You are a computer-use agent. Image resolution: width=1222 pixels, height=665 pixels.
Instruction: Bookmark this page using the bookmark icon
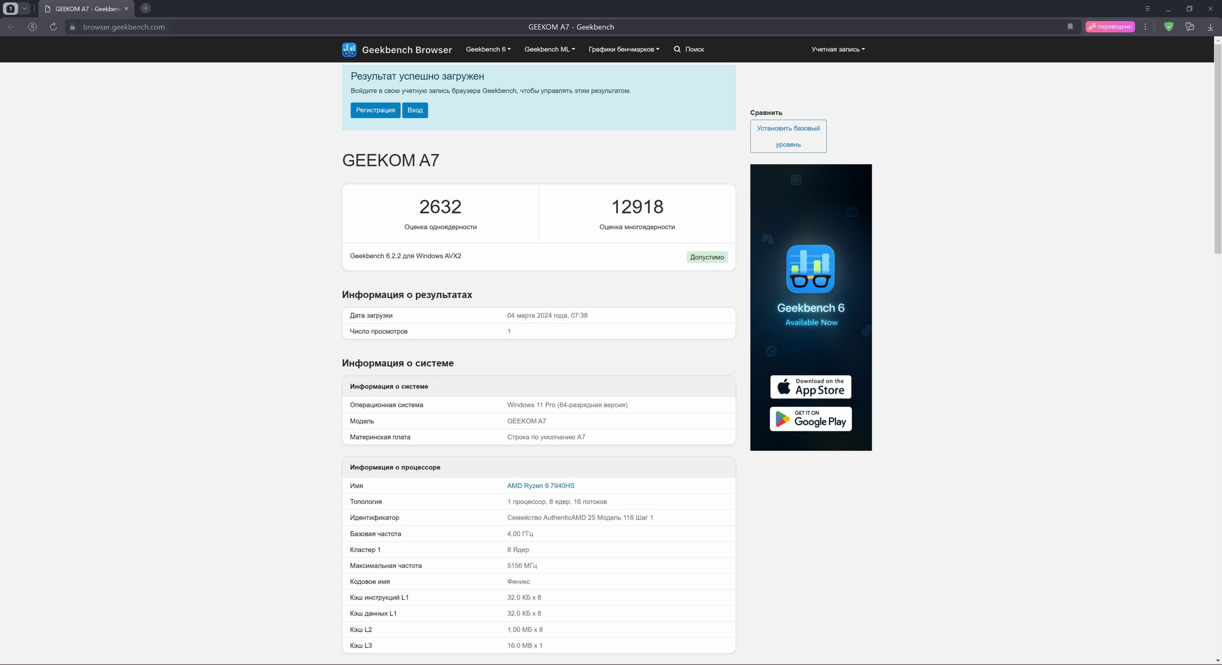[x=1070, y=27]
